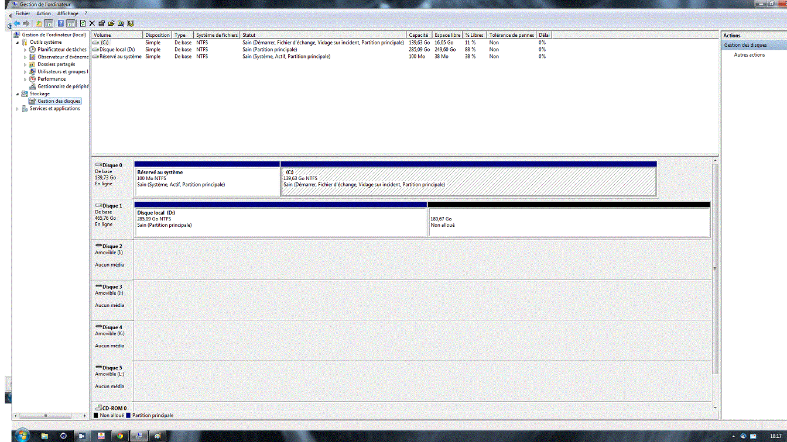Image resolution: width=787 pixels, height=442 pixels.
Task: Select Gestionnaire de périphériques in tree
Action: [63, 87]
